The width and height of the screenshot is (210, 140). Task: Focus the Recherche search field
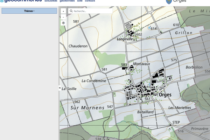point(90,11)
